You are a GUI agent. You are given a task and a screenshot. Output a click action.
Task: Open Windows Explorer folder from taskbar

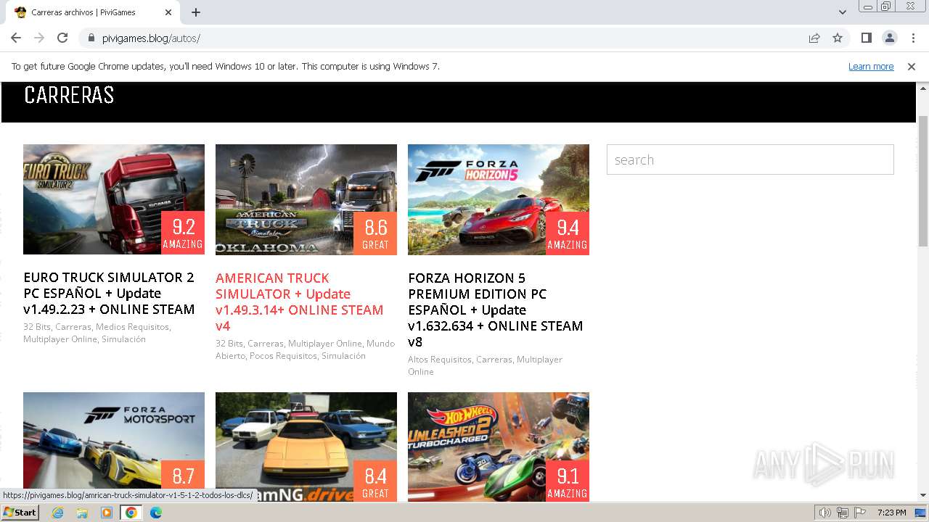tap(82, 513)
